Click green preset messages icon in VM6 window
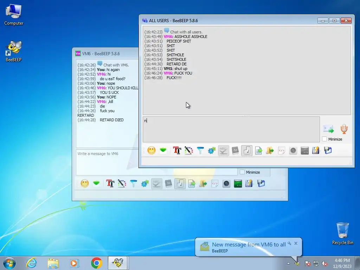Image resolution: width=360 pixels, height=270 pixels. [x=96, y=183]
